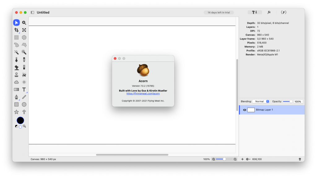The image size is (317, 178).
Task: Open the flyingmeat.com/acorn link
Action: [143, 94]
